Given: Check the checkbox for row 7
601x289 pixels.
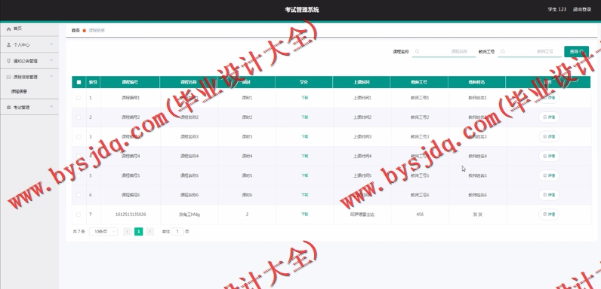Looking at the screenshot, I should click(x=79, y=214).
